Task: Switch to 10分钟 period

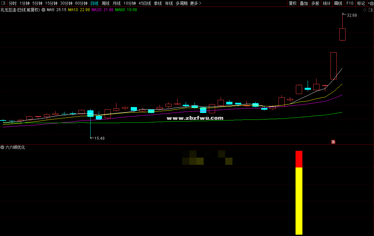Action: pos(130,3)
